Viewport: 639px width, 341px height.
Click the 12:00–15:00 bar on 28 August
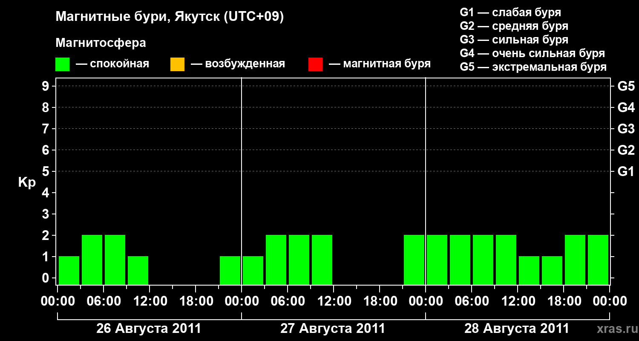coord(529,270)
